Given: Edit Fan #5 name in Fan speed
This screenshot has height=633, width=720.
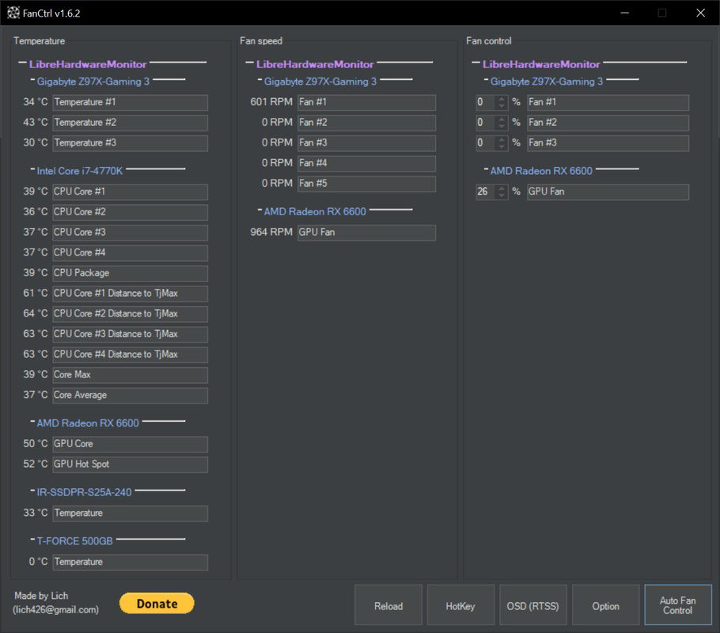Looking at the screenshot, I should tap(366, 184).
